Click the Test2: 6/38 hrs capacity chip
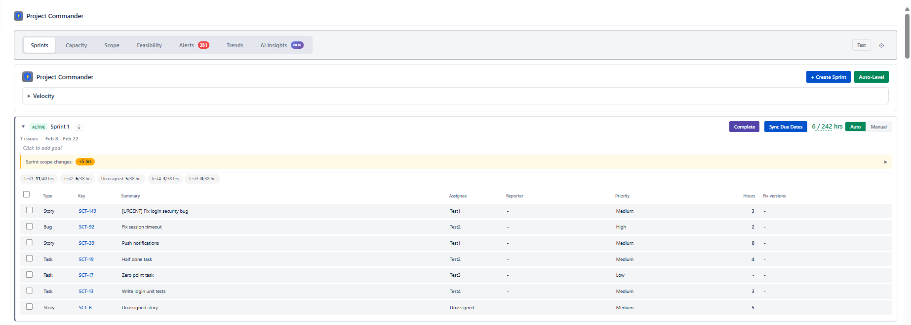This screenshot has width=911, height=325. pos(78,179)
